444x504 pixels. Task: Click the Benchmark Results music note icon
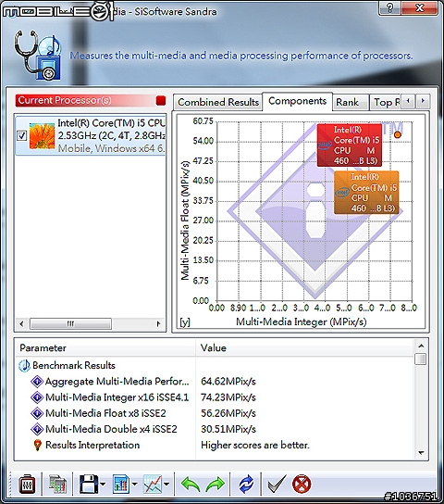[x=24, y=366]
